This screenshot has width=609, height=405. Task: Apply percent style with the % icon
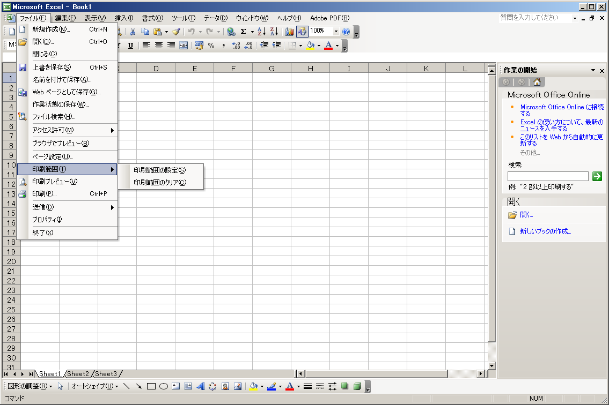click(211, 46)
